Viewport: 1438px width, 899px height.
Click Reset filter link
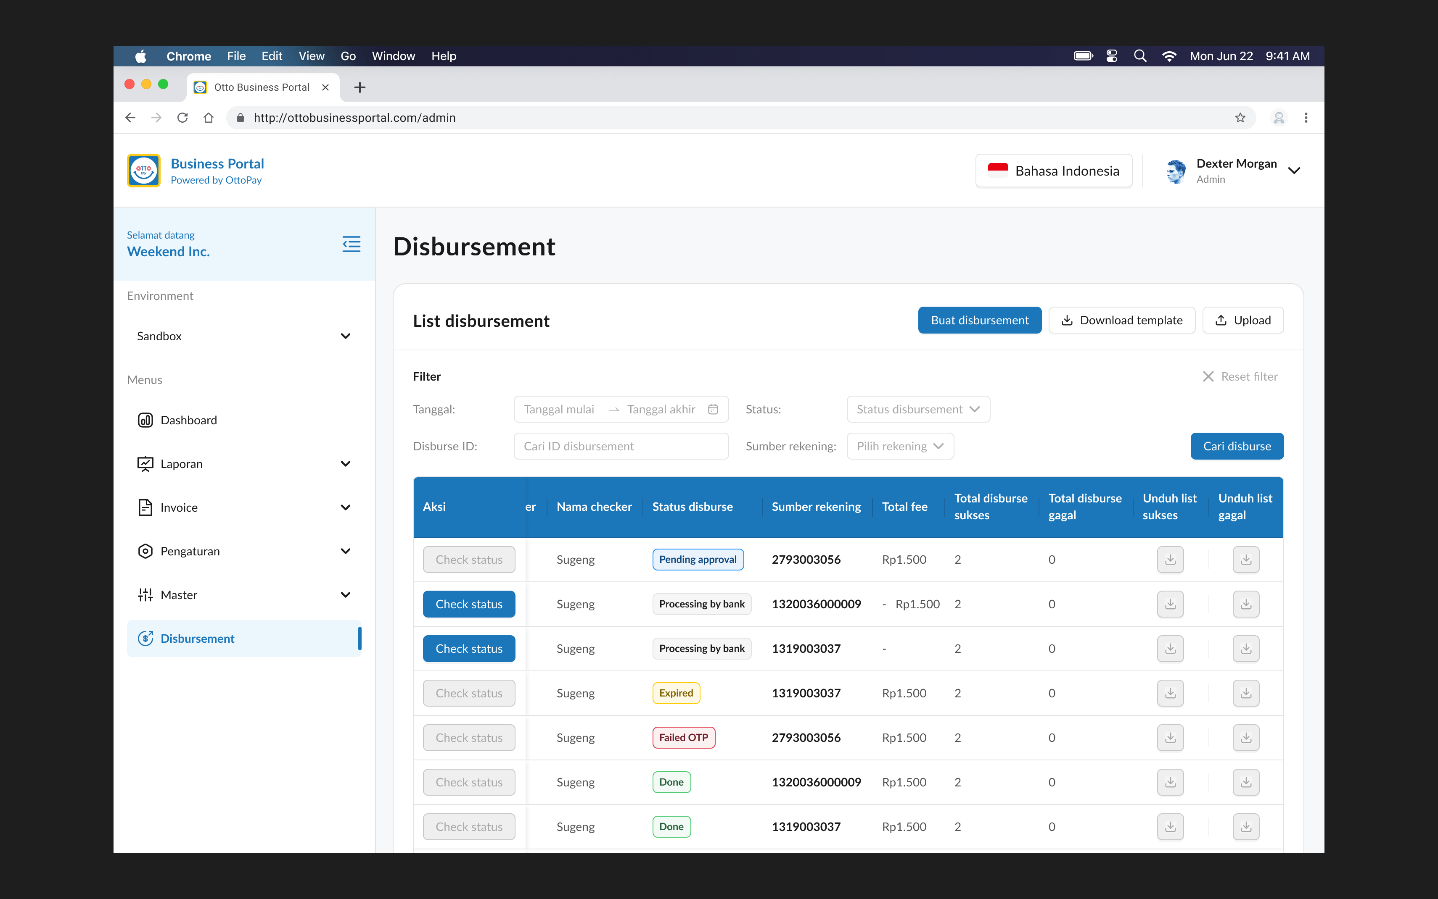[1240, 376]
